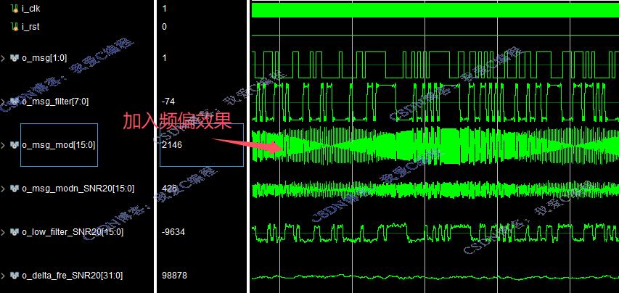Viewport: 619px width, 293px height.
Task: Click the o_delta_fre_SNR20[31:0] bus icon
Action: pos(15,276)
